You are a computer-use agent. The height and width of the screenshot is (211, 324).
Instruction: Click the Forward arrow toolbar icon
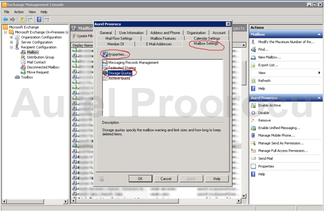click(13, 19)
